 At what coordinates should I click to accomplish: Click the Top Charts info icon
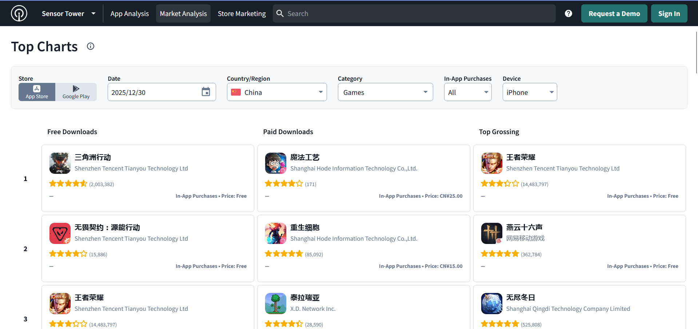pyautogui.click(x=91, y=46)
